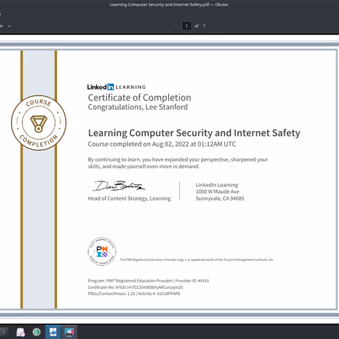Click the LinkedIn Learning logo
The image size is (339, 339).
117,87
